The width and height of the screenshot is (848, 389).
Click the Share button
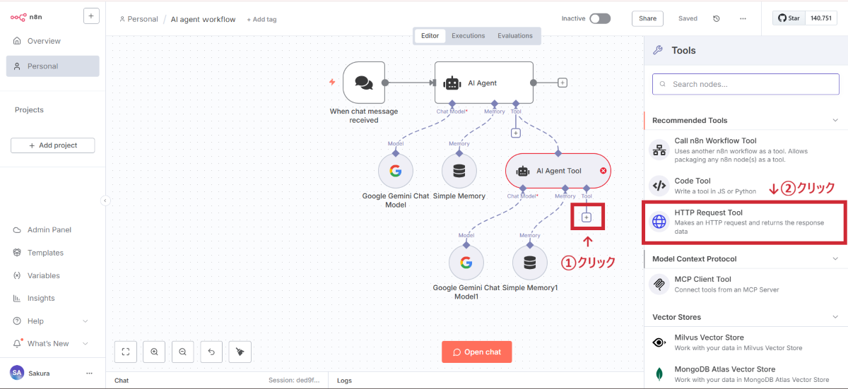pos(647,19)
